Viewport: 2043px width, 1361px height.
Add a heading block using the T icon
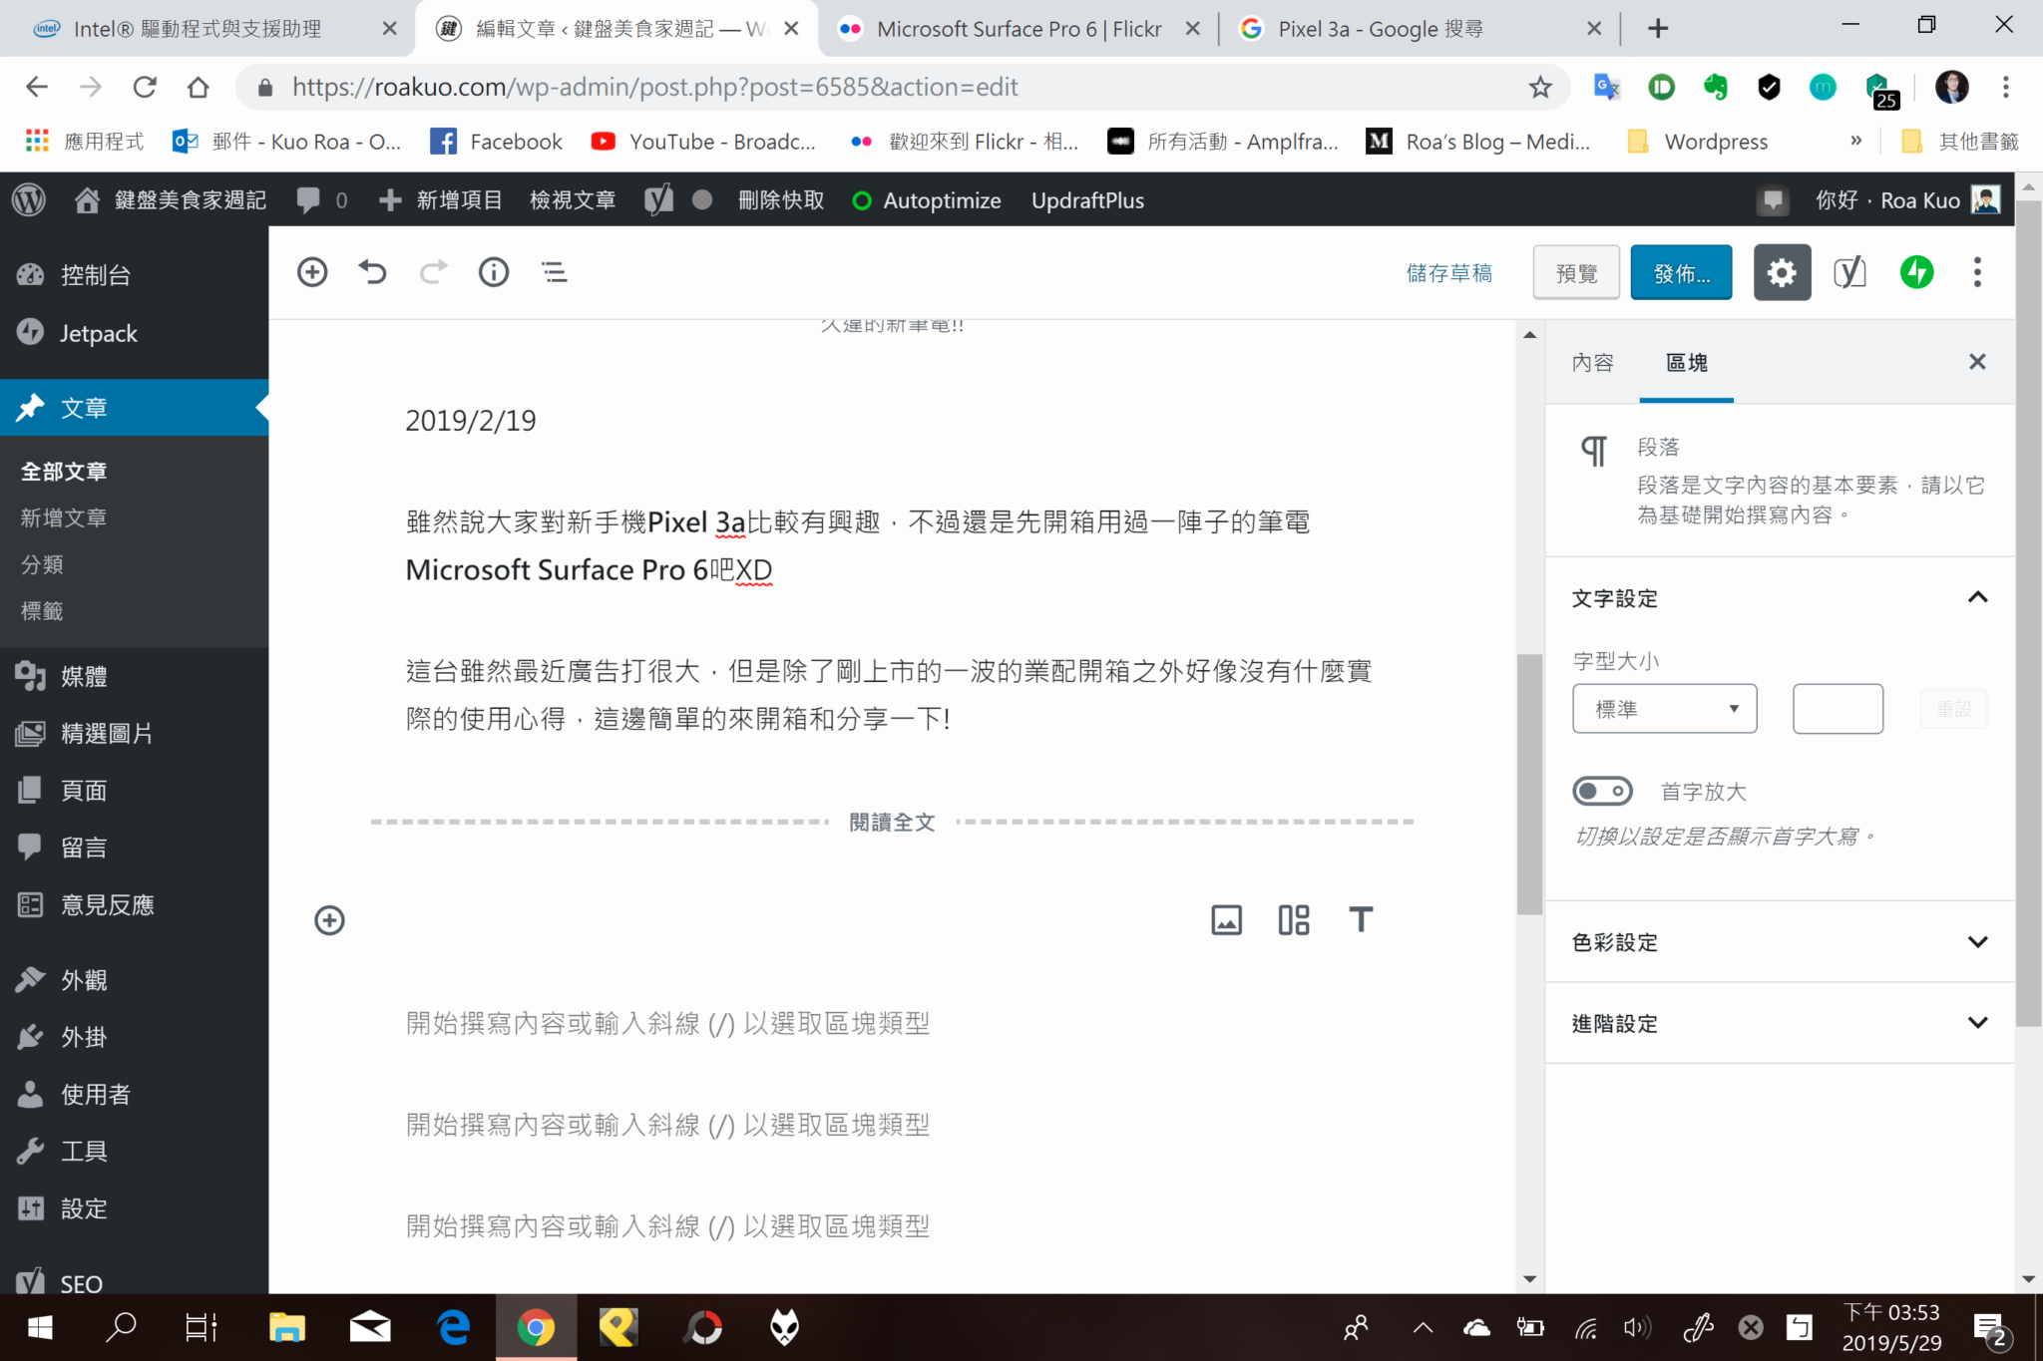tap(1361, 919)
